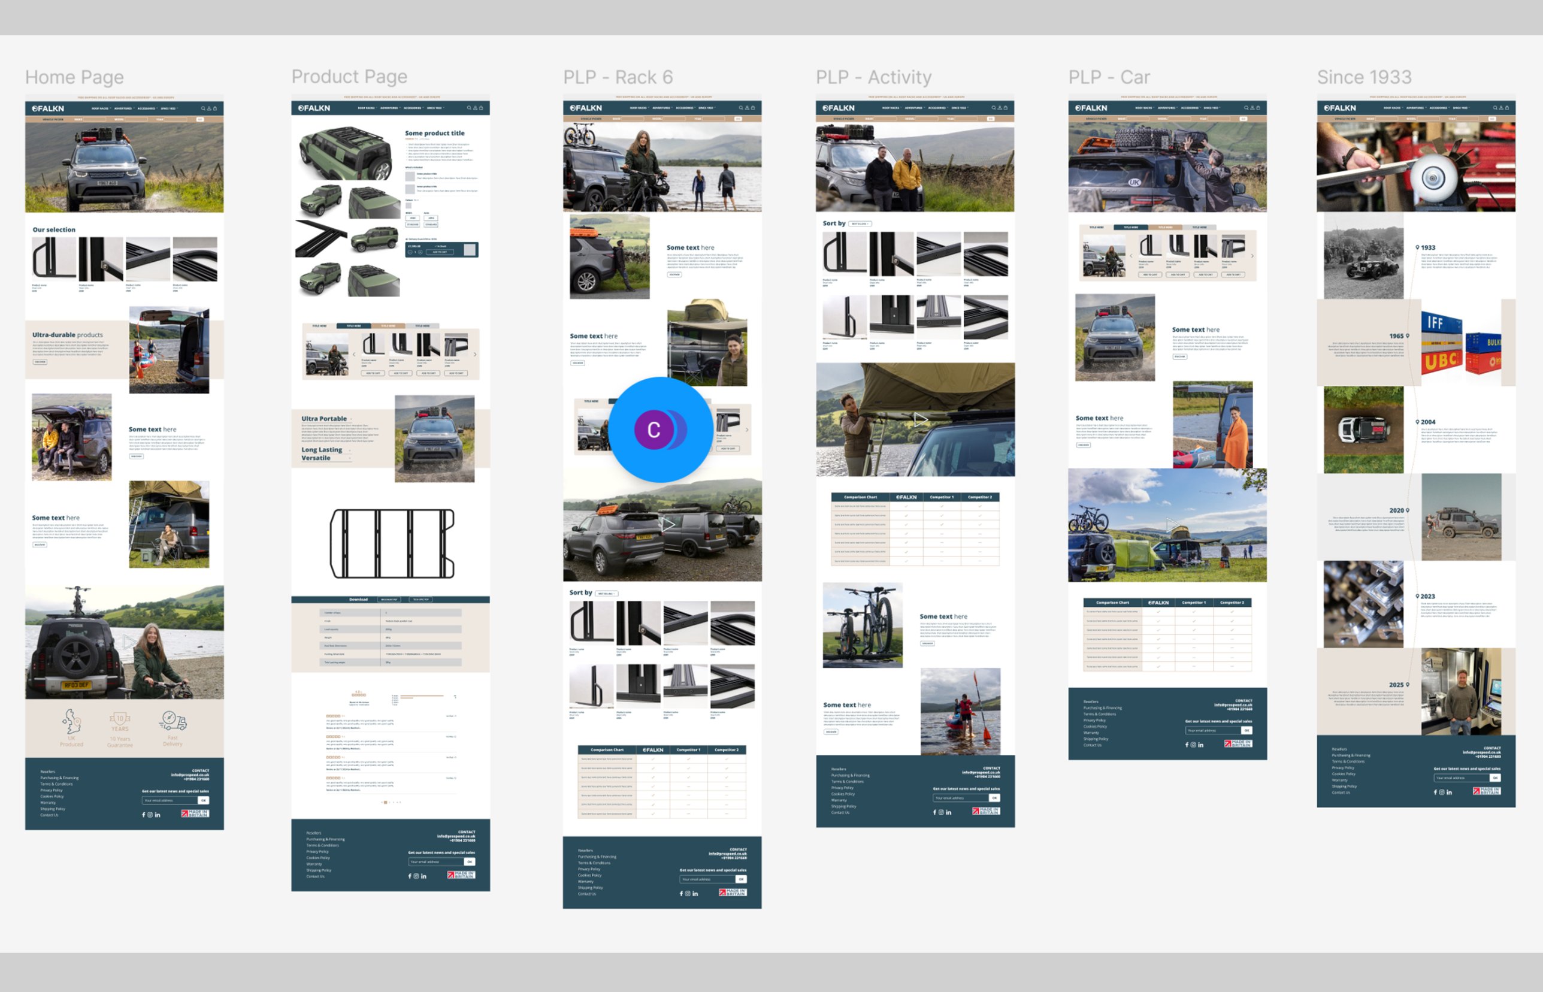
Task: Expand Ultra Portable accordion on Product Page
Action: [326, 419]
